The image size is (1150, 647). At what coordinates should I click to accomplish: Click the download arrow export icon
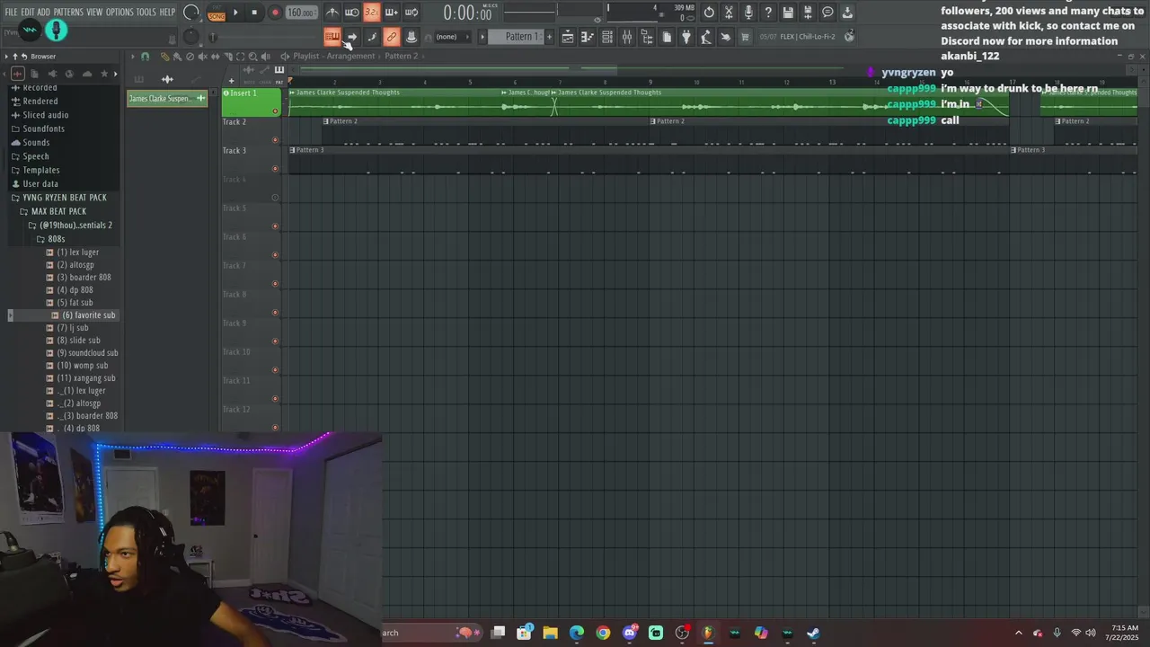tap(847, 13)
